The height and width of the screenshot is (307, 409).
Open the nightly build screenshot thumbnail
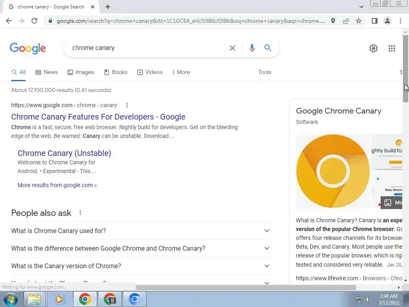coord(387,152)
